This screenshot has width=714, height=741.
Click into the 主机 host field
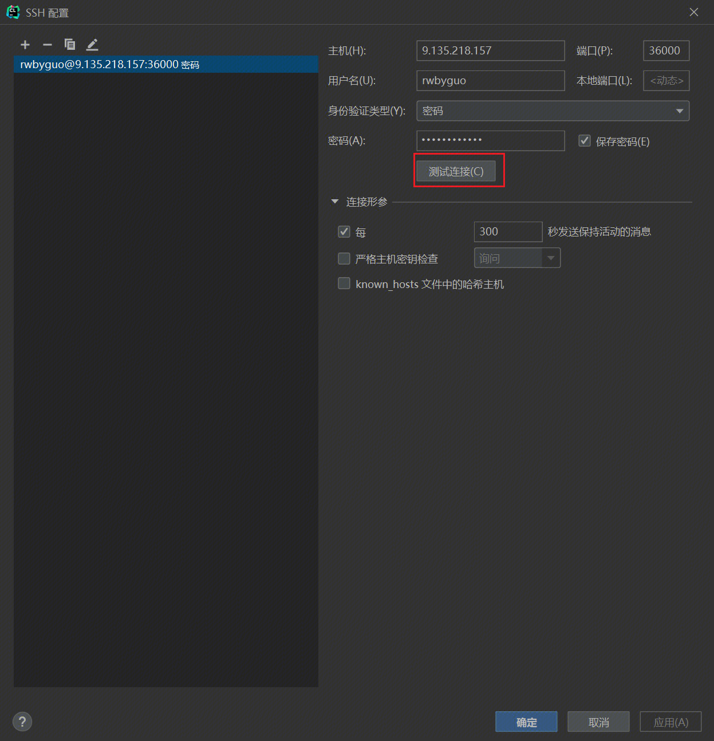coord(490,50)
